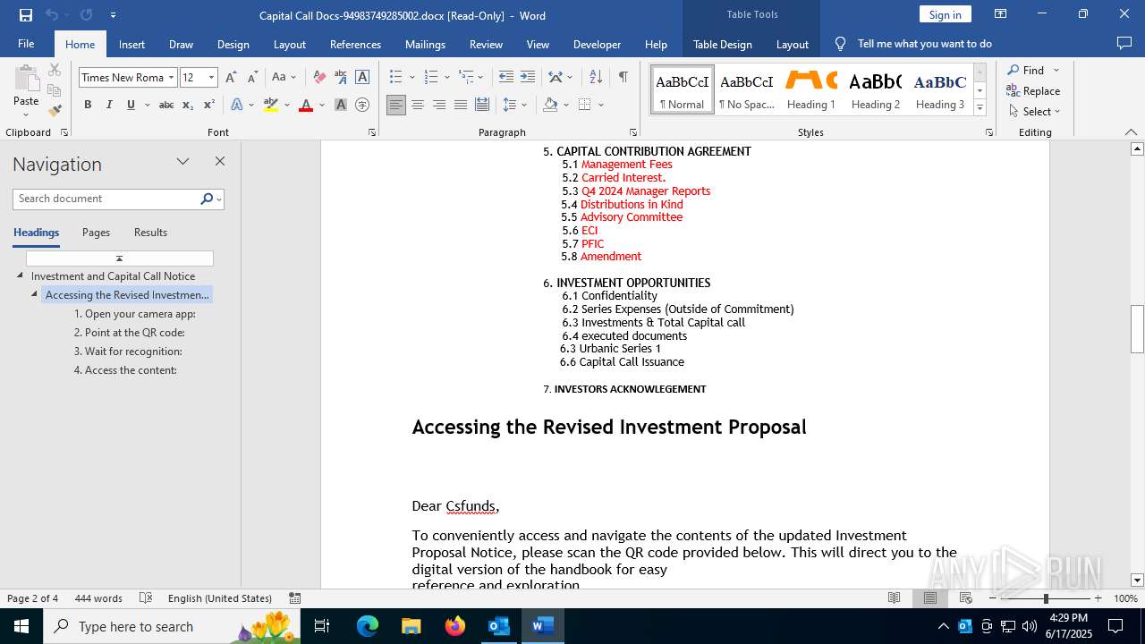Justify the paragraph text
This screenshot has width=1145, height=644.
coord(461,105)
